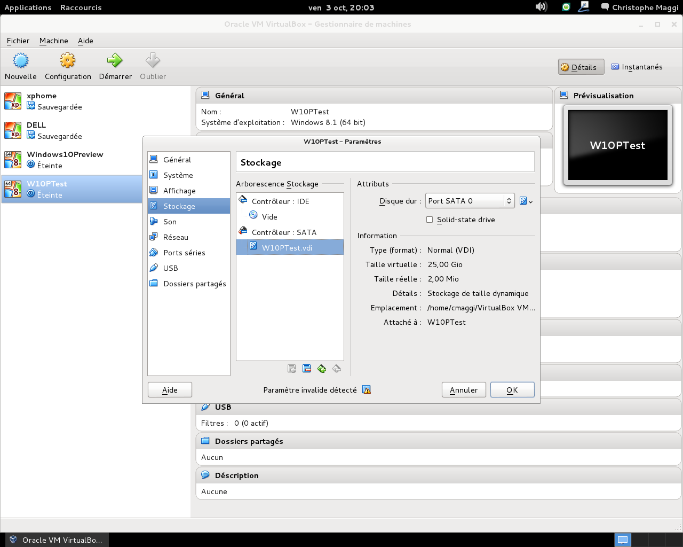
Task: Select the empty Vide optical drive
Action: click(x=290, y=217)
